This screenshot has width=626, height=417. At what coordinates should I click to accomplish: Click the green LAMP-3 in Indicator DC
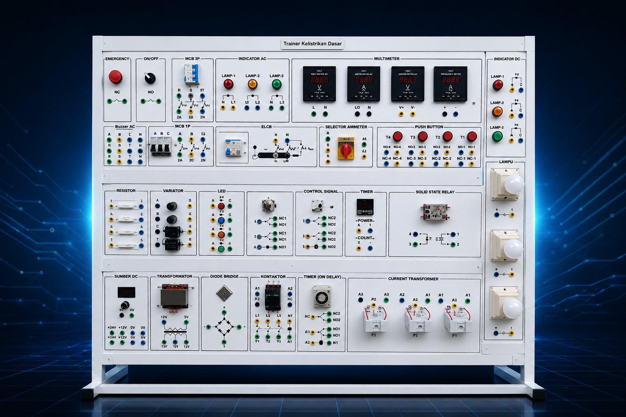(x=497, y=136)
